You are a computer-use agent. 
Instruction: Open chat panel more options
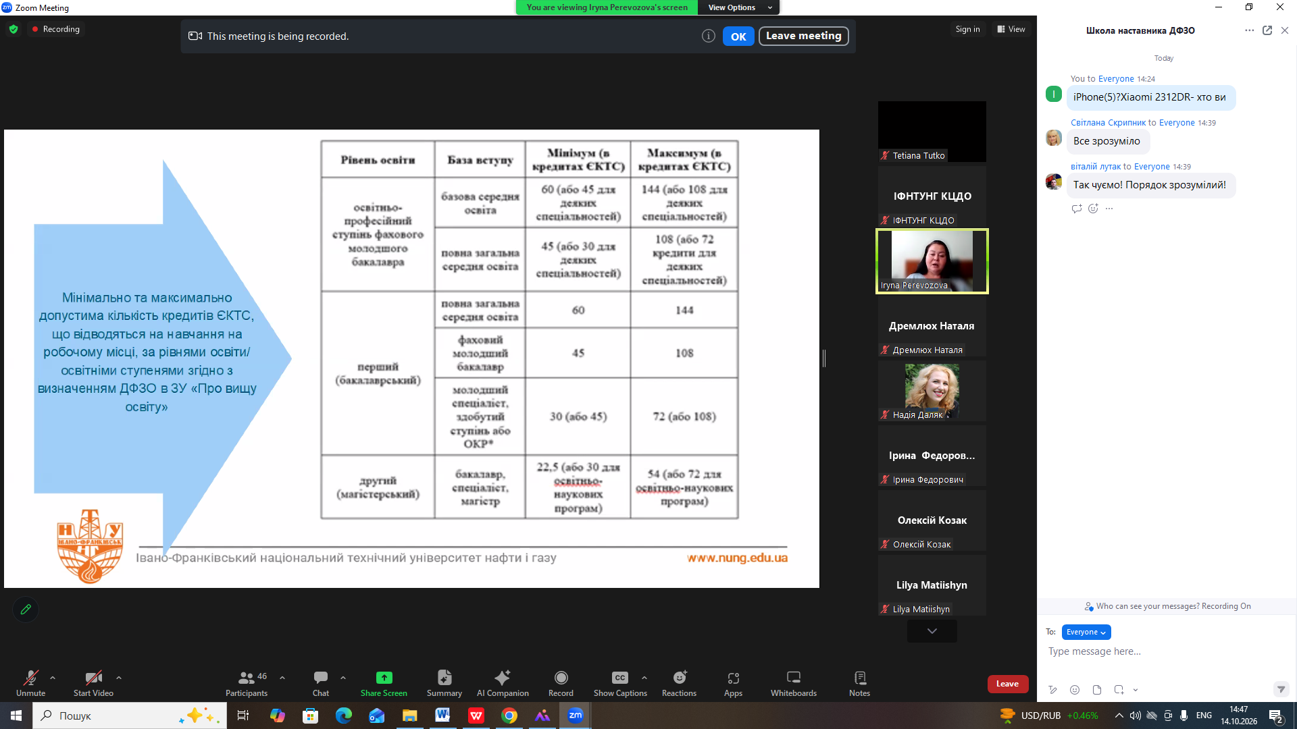1249,30
